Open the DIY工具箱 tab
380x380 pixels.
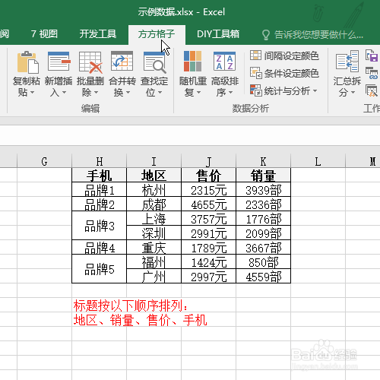218,34
